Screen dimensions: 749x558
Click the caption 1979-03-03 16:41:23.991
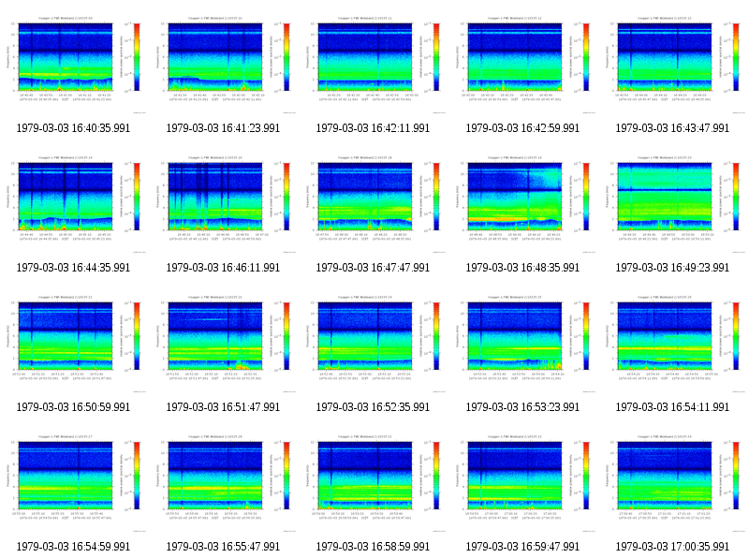pos(223,128)
